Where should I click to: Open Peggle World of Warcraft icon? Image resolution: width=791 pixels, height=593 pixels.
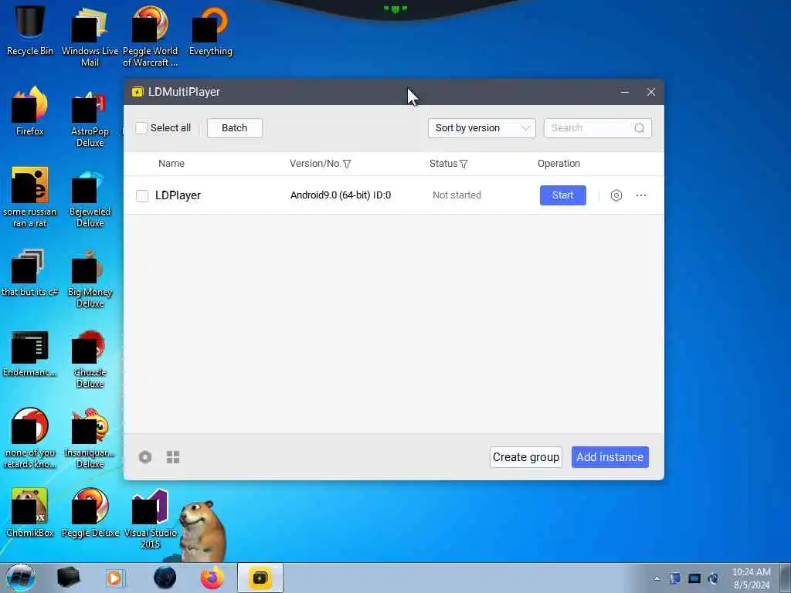point(151,36)
